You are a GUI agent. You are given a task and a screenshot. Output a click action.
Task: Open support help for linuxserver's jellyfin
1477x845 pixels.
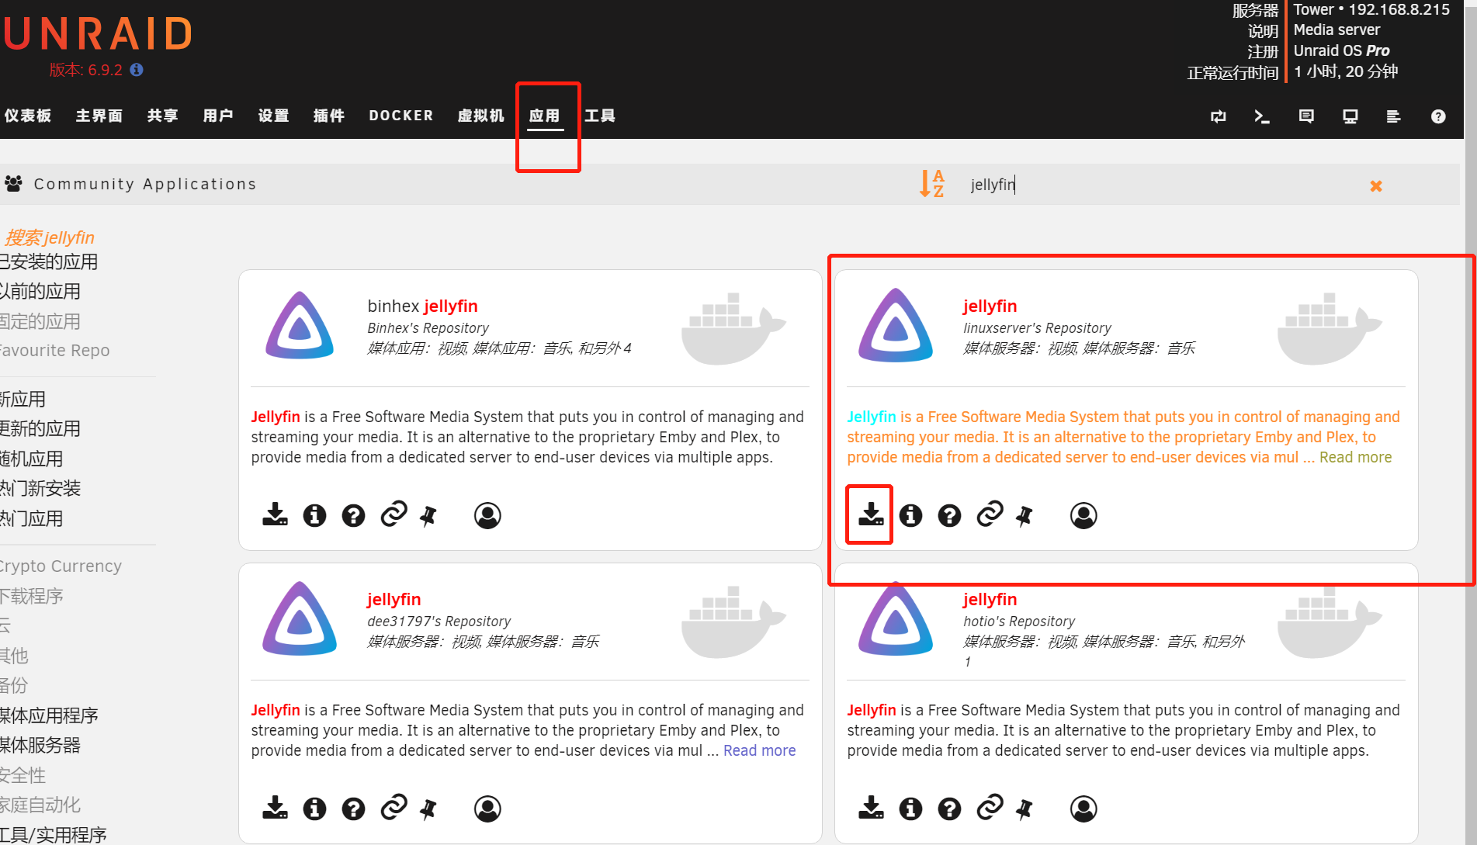click(949, 515)
